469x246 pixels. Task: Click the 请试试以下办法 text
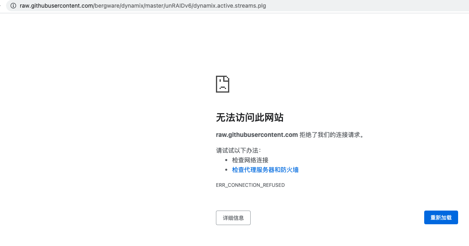[239, 151]
